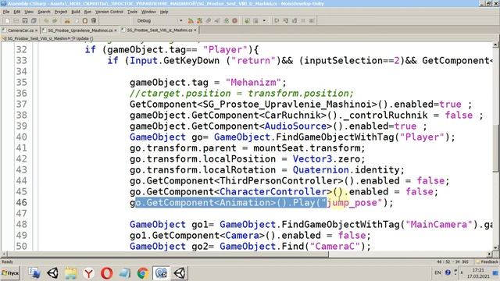
Task: Open the Help menu
Action: [164, 12]
